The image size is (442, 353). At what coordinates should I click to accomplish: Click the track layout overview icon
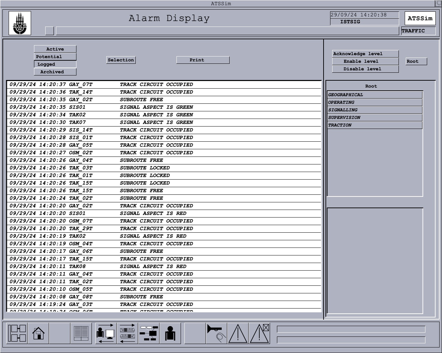17,333
